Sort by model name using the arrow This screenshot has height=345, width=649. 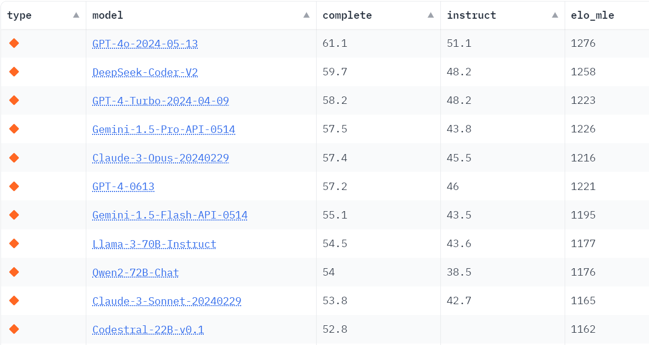coord(306,15)
